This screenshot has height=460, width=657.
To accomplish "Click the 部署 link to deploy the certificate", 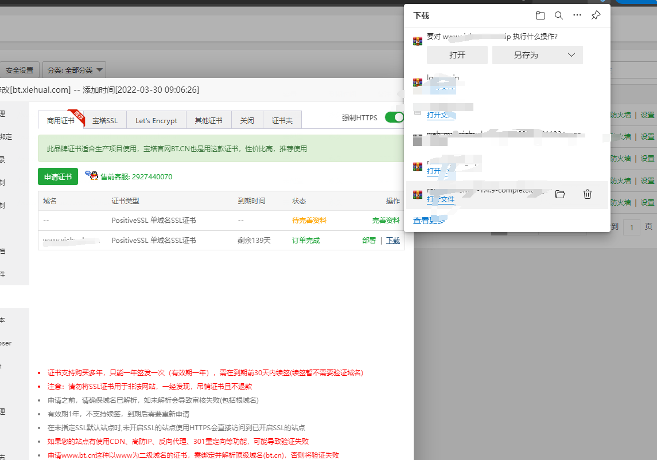I will (x=369, y=241).
